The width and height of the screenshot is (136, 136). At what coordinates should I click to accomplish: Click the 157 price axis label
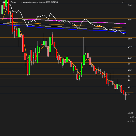pyautogui.click(x=129, y=47)
